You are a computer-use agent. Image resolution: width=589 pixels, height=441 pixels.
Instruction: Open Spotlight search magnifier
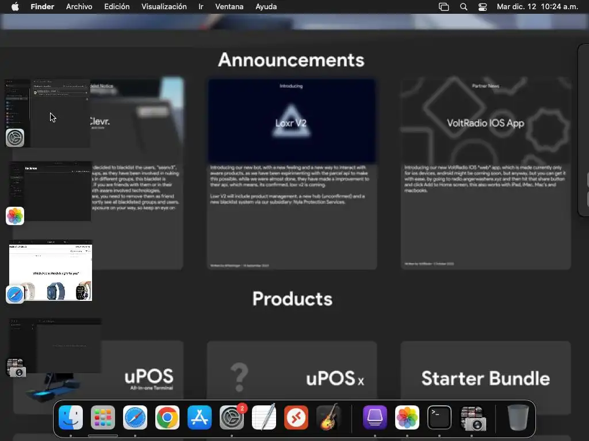pyautogui.click(x=464, y=7)
